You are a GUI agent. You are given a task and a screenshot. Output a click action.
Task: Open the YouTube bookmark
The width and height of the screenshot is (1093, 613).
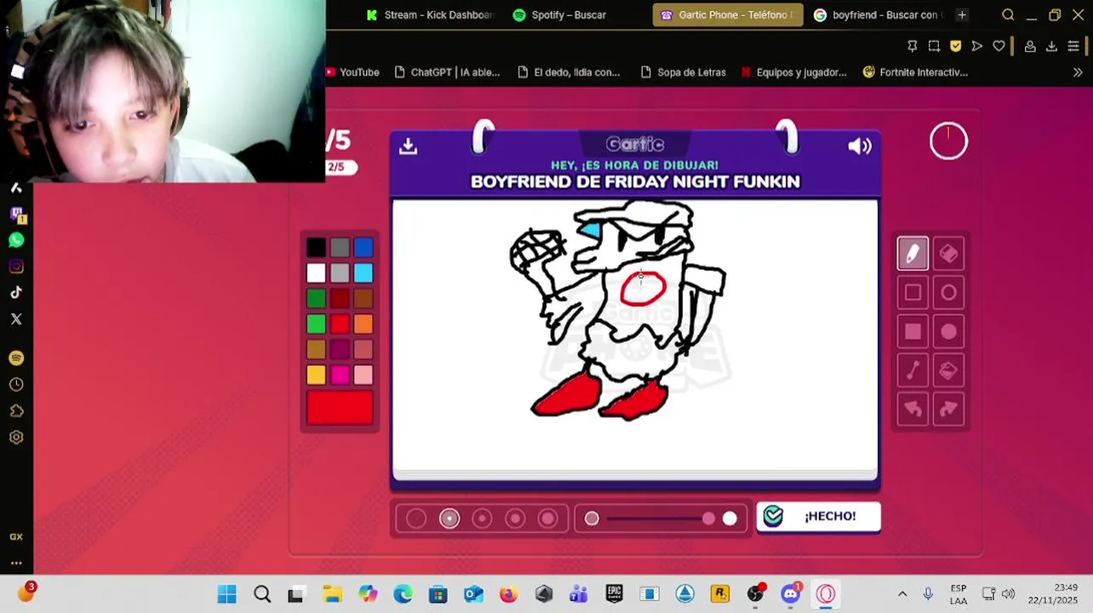(352, 72)
